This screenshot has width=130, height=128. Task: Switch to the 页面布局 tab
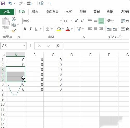pyautogui.click(x=52, y=11)
